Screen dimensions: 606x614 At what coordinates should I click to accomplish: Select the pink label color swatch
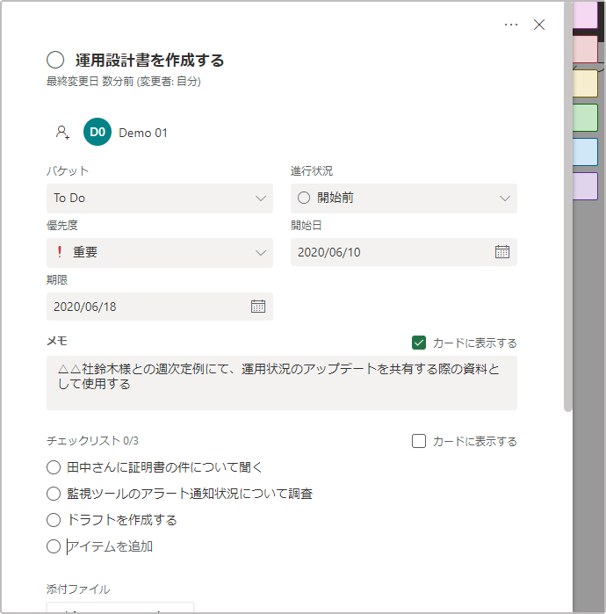[x=585, y=15]
